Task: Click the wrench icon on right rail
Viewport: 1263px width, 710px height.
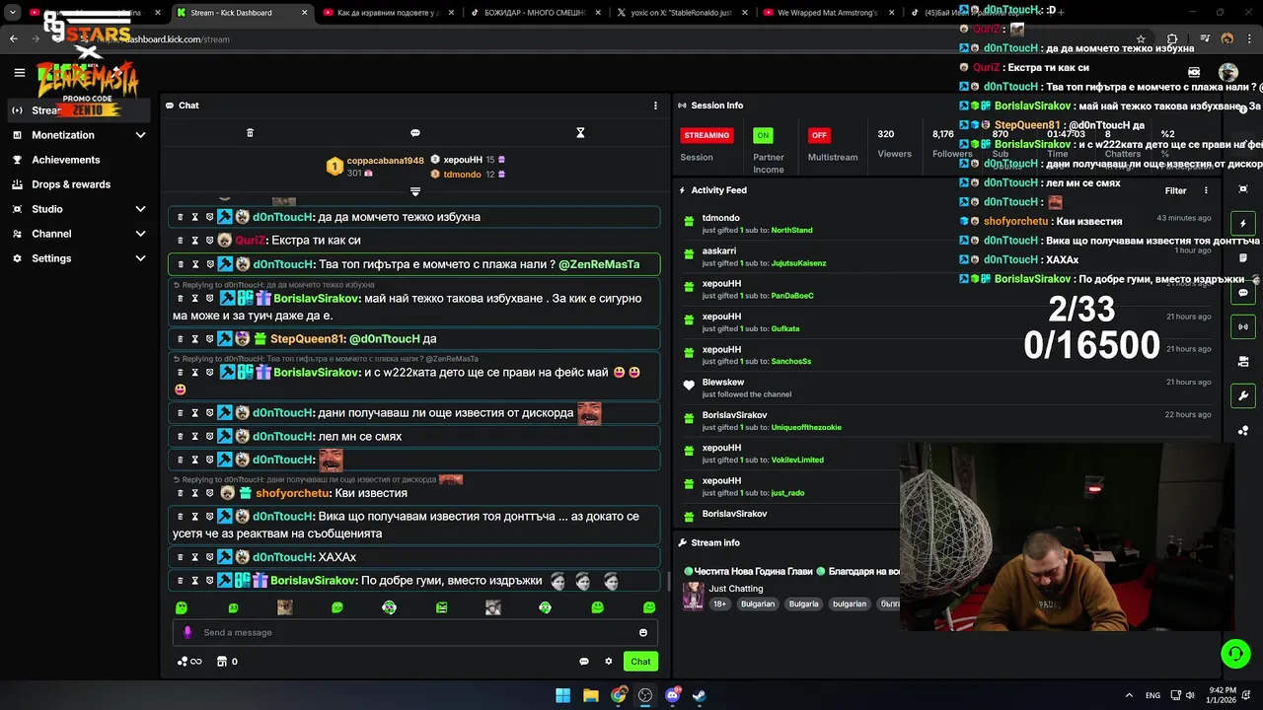Action: (x=1243, y=396)
